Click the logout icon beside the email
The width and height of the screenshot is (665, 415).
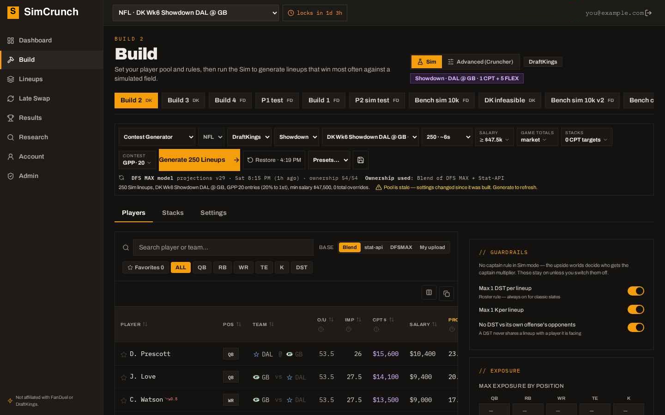coord(648,13)
